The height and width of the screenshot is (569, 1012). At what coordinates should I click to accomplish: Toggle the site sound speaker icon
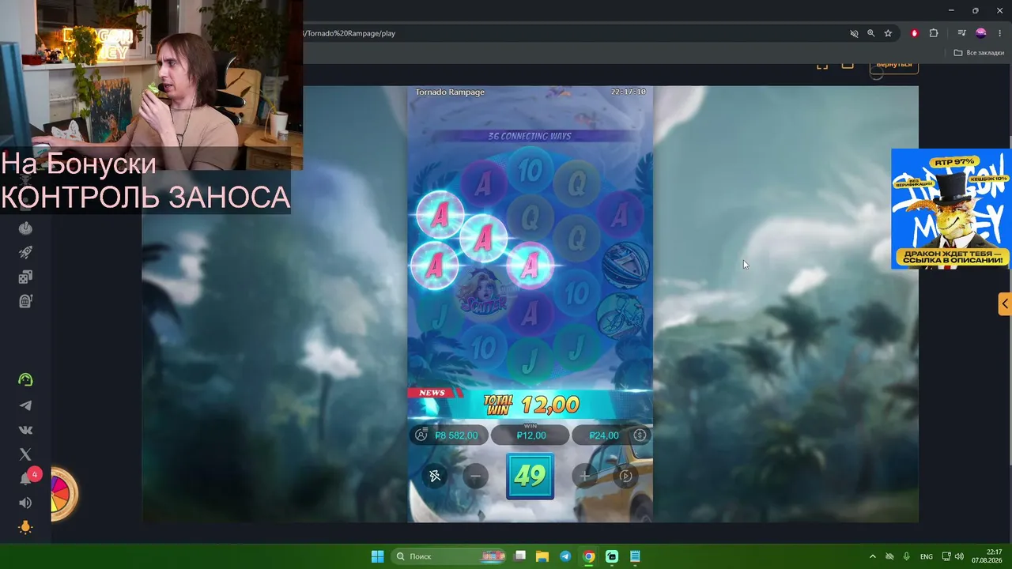(x=25, y=503)
